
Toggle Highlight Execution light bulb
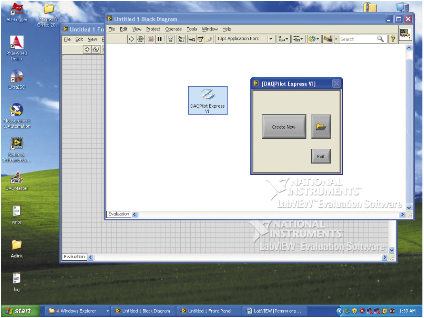pyautogui.click(x=170, y=39)
